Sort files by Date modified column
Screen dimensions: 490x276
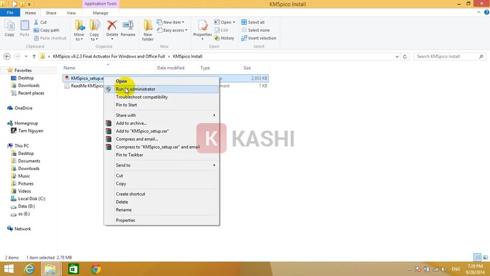pyautogui.click(x=171, y=68)
